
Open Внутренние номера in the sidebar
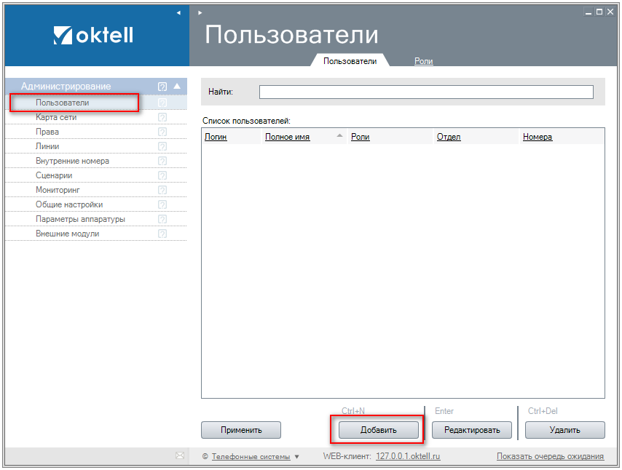tap(72, 161)
